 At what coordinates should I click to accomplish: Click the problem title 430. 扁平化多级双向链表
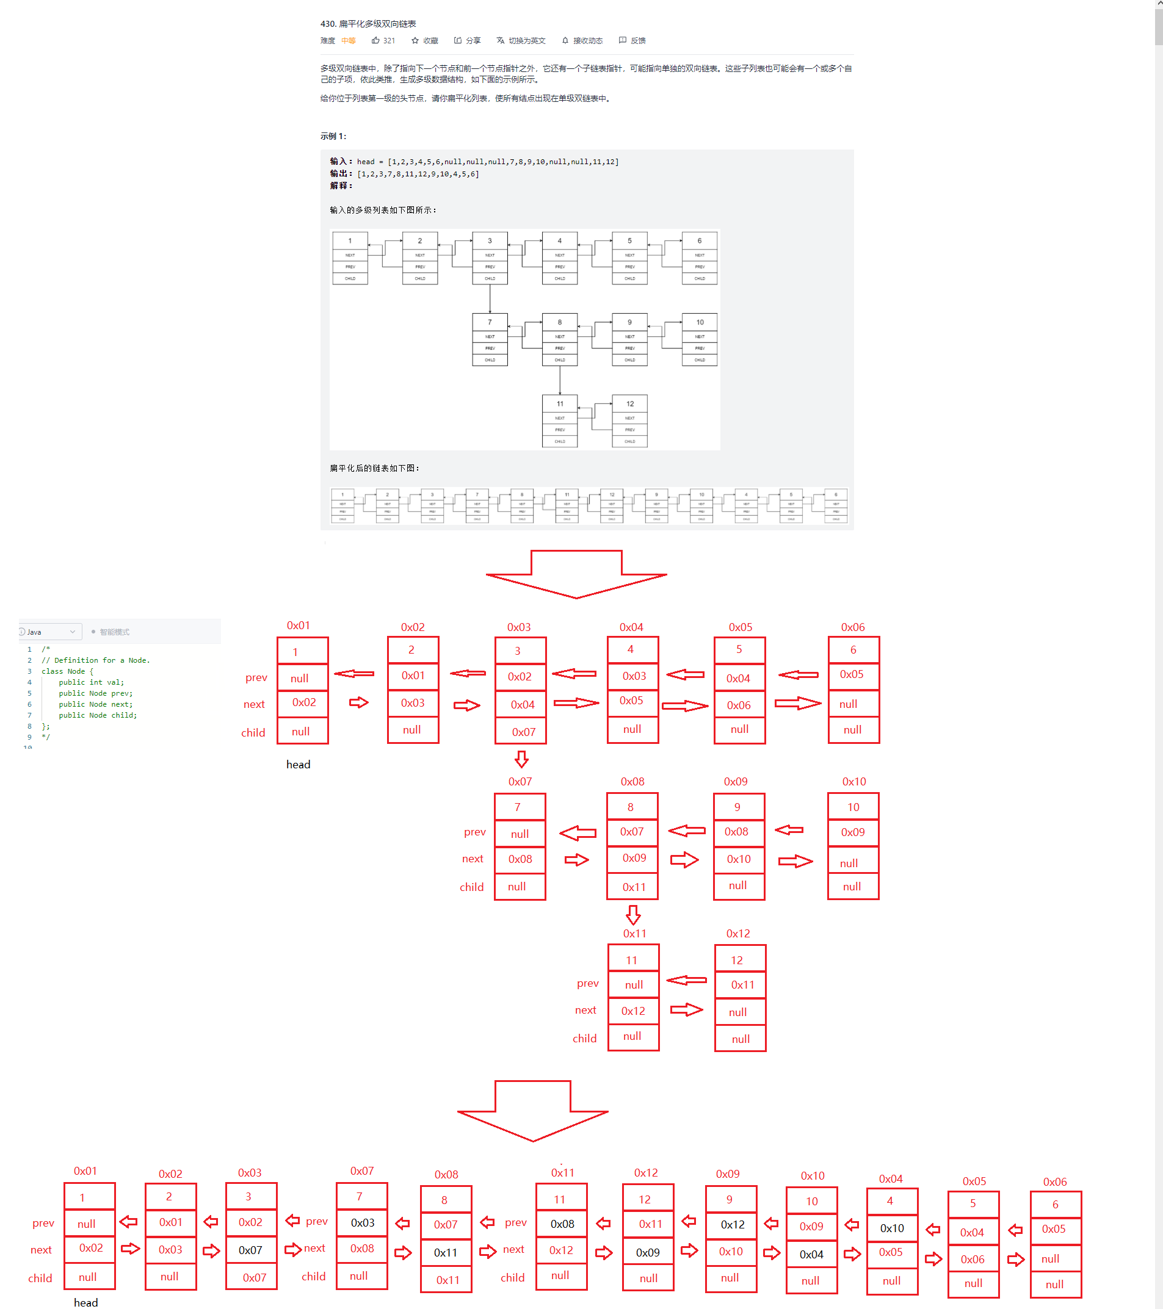368,23
